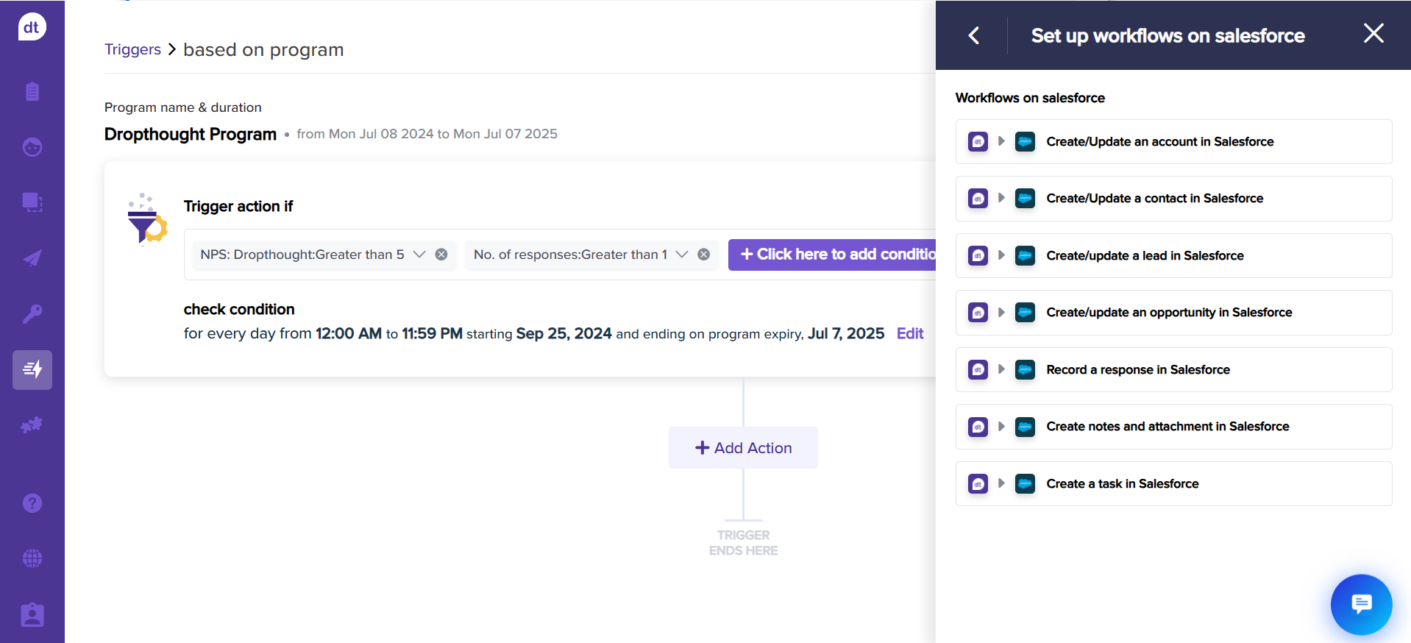Expand Create/Update an account workflow arrow
This screenshot has height=643, width=1411.
tap(1001, 141)
